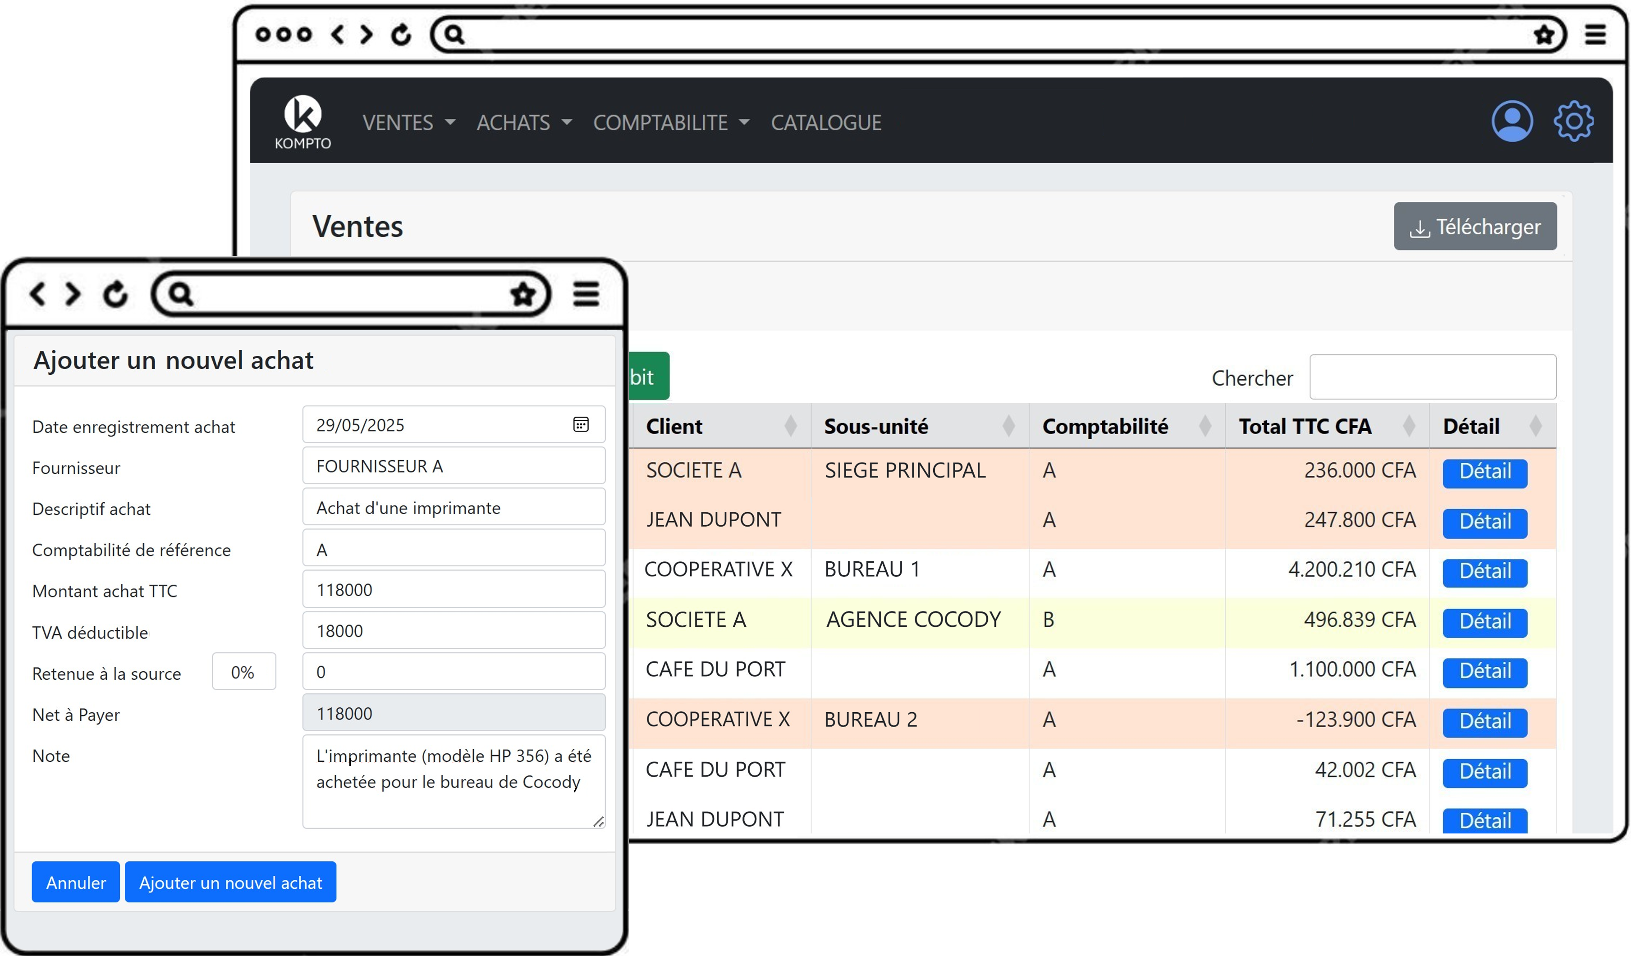The image size is (1631, 956).
Task: Open the user profile icon
Action: pos(1512,121)
